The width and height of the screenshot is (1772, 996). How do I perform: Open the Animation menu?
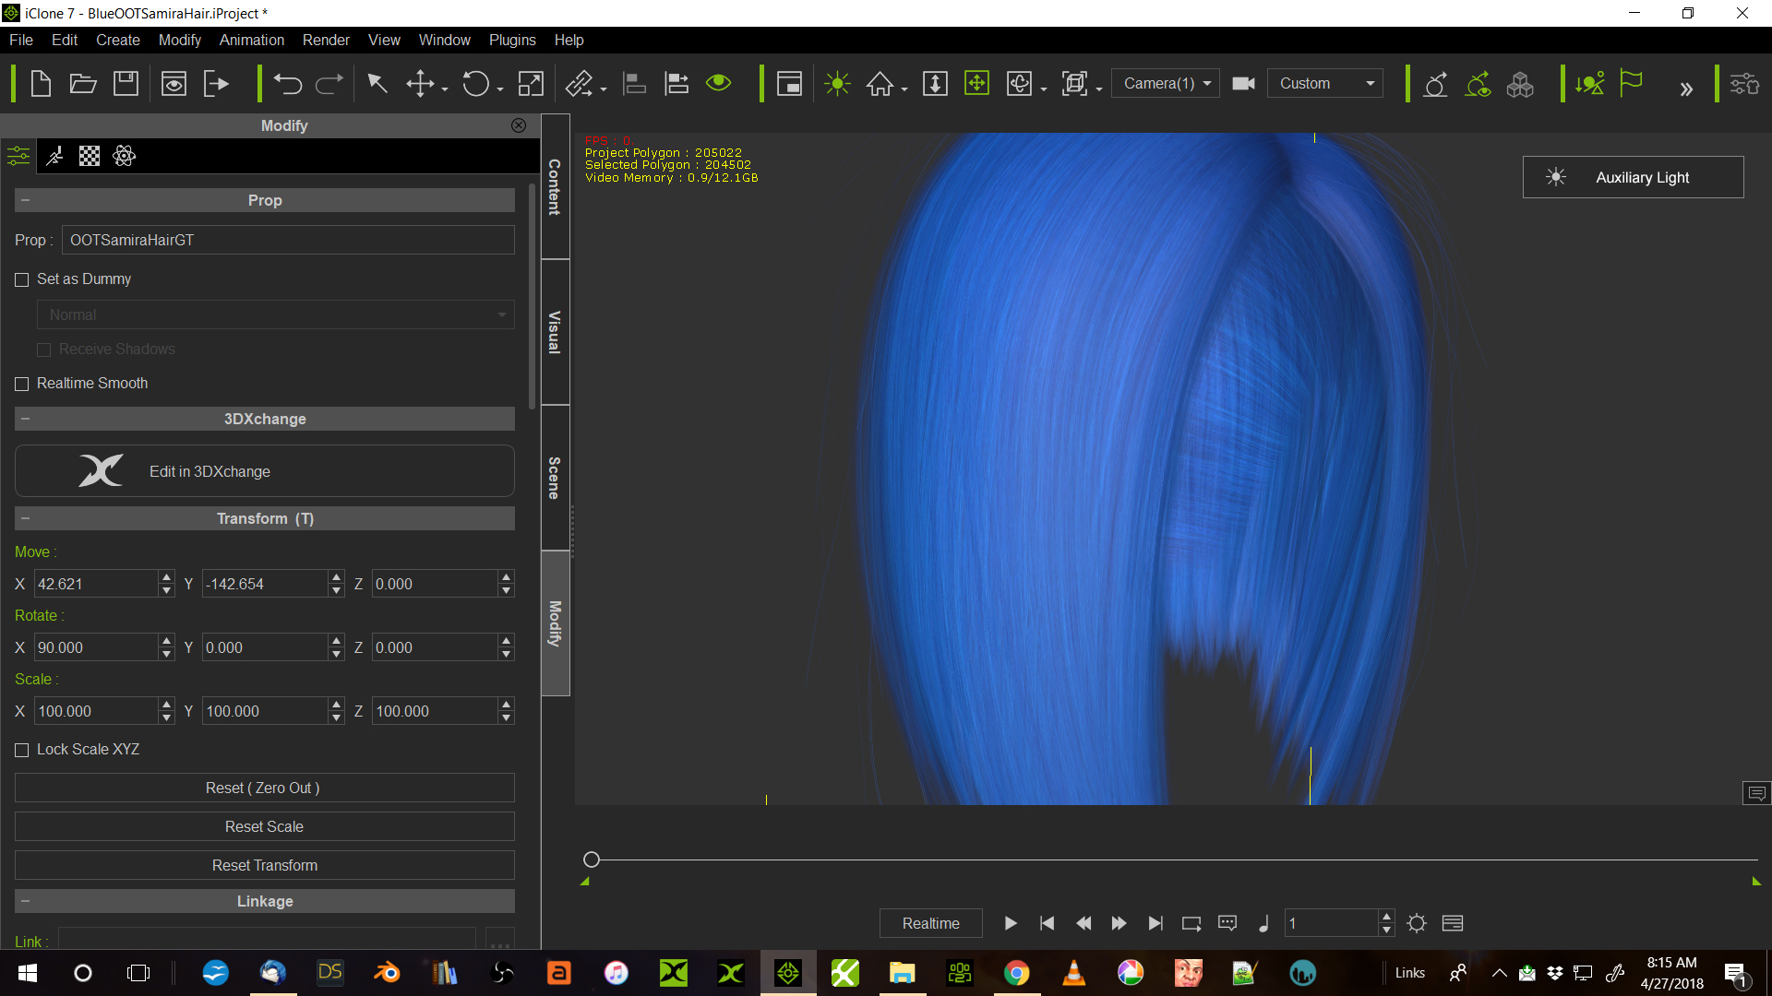(251, 41)
